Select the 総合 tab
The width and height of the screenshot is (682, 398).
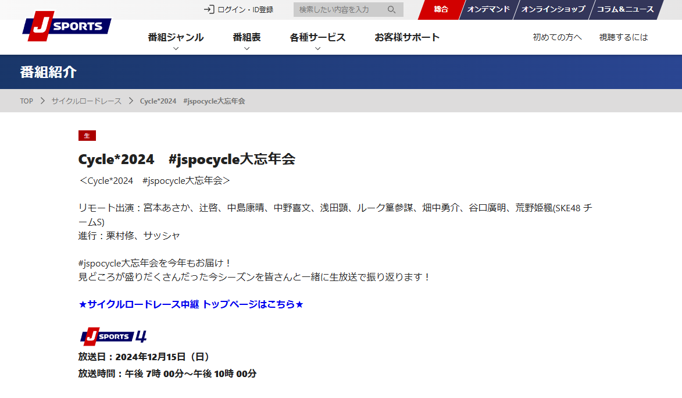441,9
